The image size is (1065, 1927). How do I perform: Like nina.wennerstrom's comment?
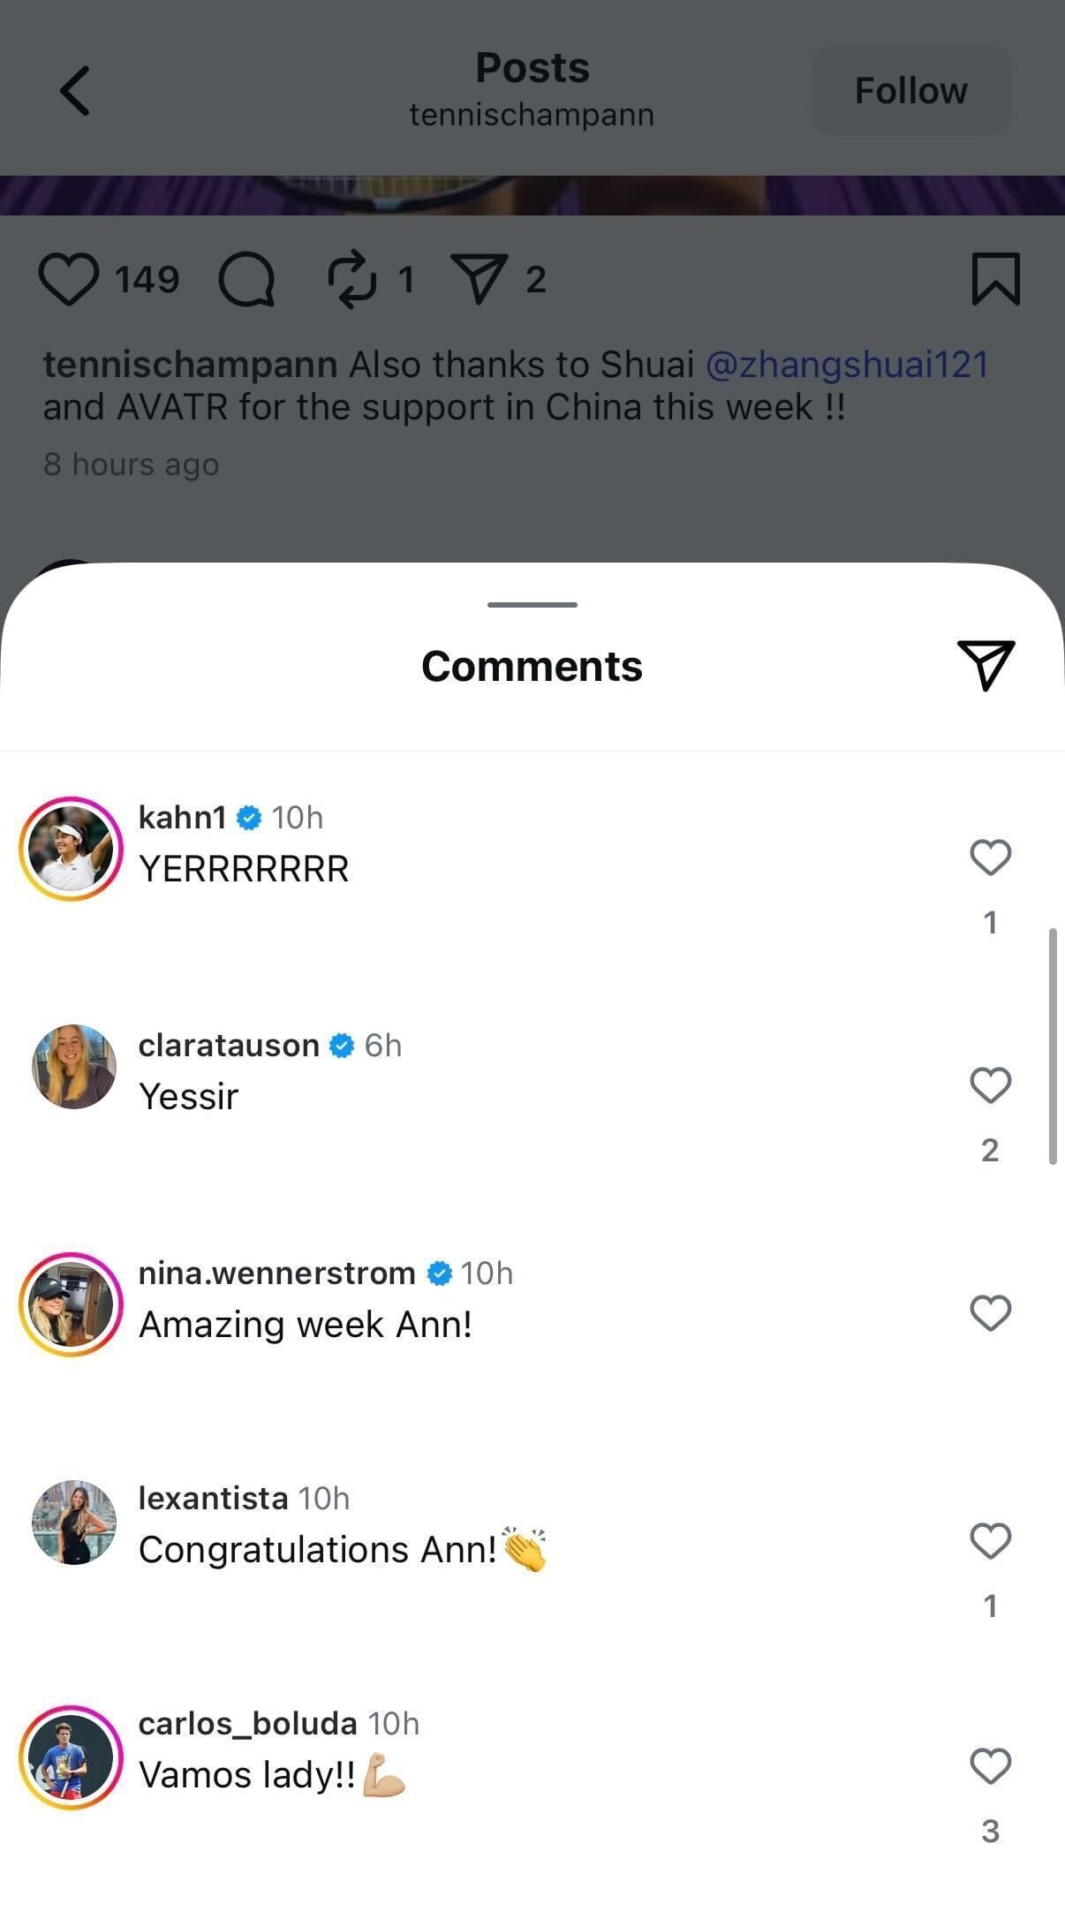pyautogui.click(x=990, y=1313)
